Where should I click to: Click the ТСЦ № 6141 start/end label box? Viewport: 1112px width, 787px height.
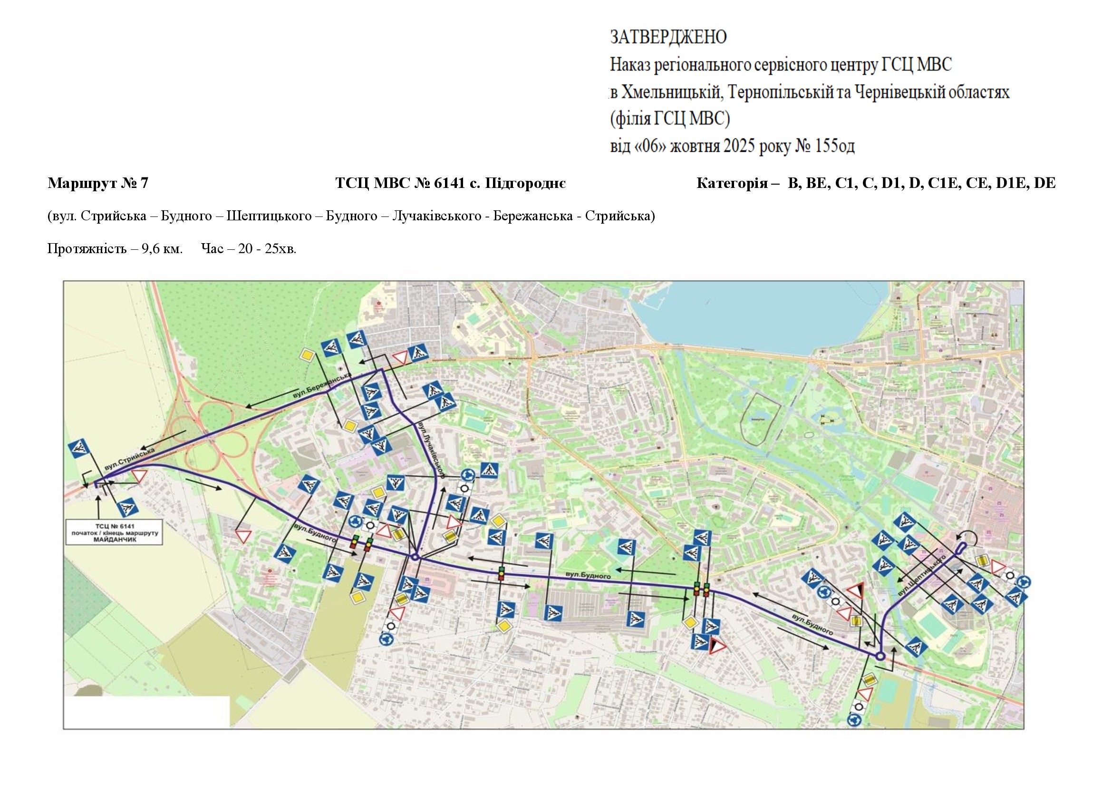coord(115,533)
